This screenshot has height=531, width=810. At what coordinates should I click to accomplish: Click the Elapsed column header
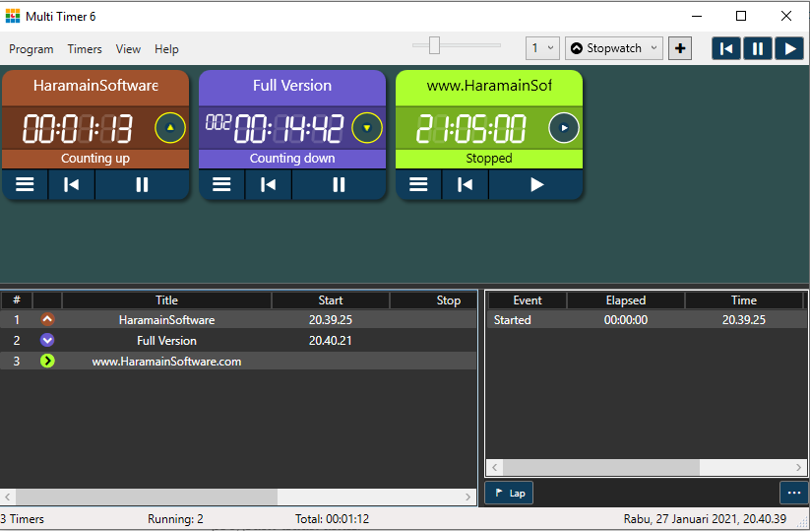coord(626,300)
